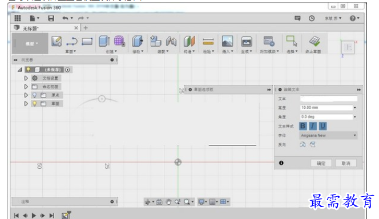379x219 pixels.
Task: Click the Cancel button in Edit Text dialog
Action: point(346,164)
